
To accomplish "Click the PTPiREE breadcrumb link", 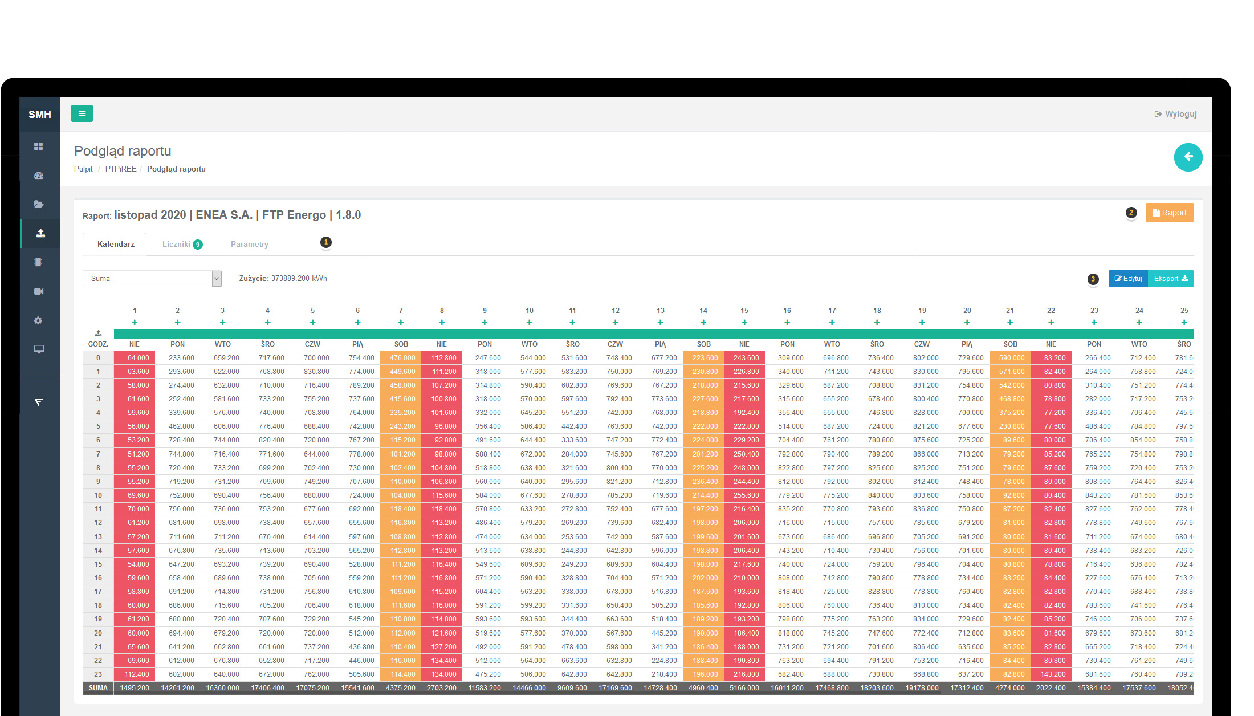I will 121,169.
